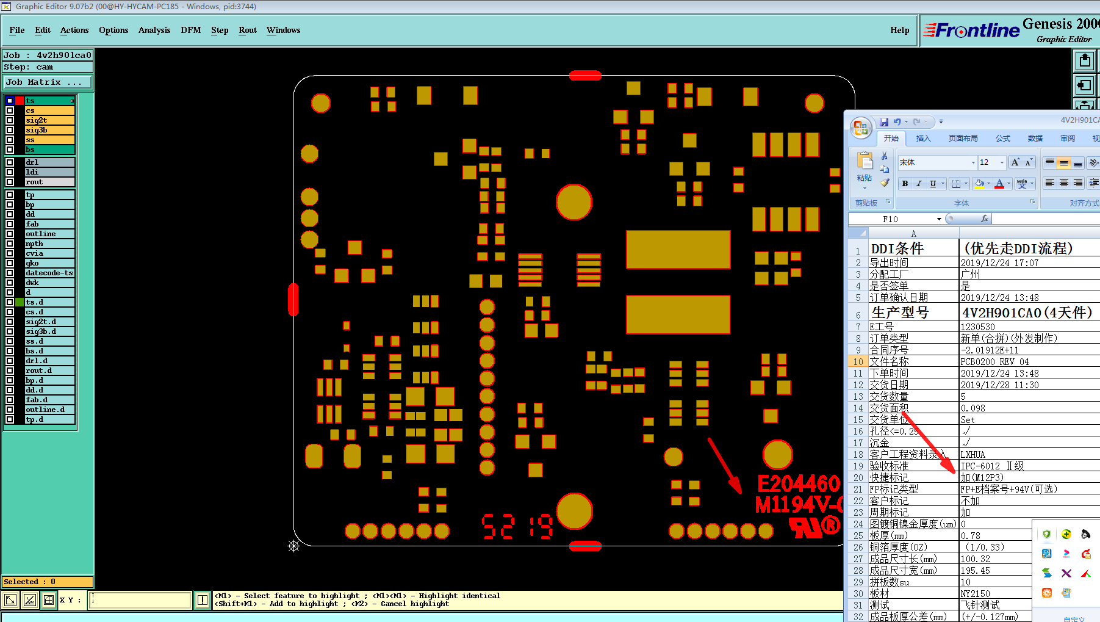Open the customize quick access toolbar dropdown
The width and height of the screenshot is (1100, 622).
pyautogui.click(x=941, y=122)
